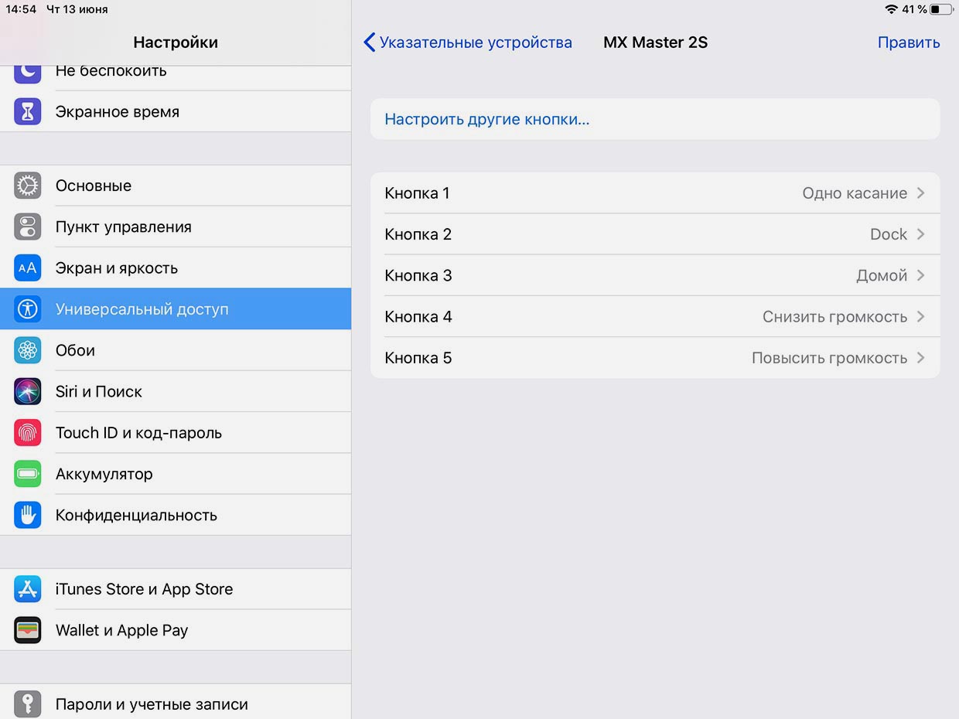Tap the Privacy hand icon

pyautogui.click(x=28, y=515)
